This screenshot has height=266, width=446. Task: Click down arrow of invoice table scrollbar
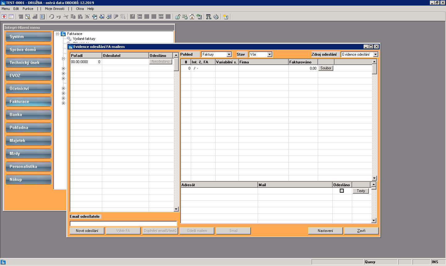[x=374, y=178]
